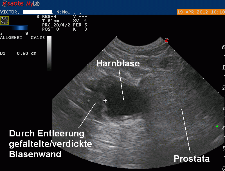Viewport: 225px width, 171px height.
Task: Click the depth scale mark 3
Action: click(223, 108)
